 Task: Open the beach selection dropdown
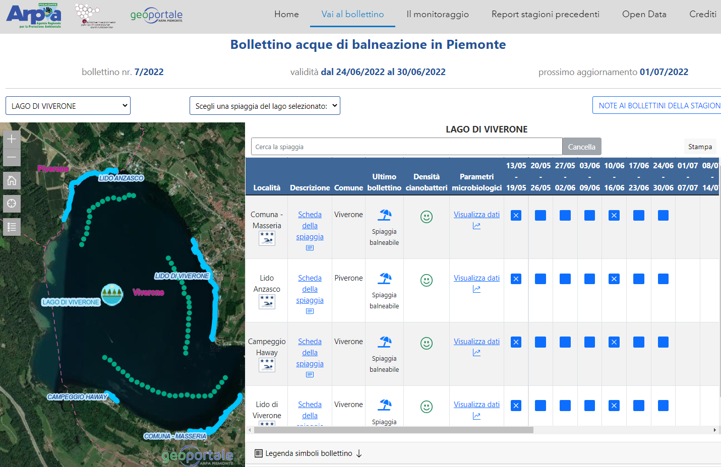point(265,106)
